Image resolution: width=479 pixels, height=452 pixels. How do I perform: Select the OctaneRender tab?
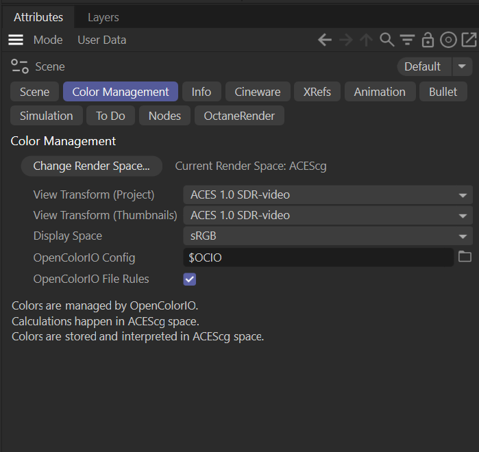point(239,116)
